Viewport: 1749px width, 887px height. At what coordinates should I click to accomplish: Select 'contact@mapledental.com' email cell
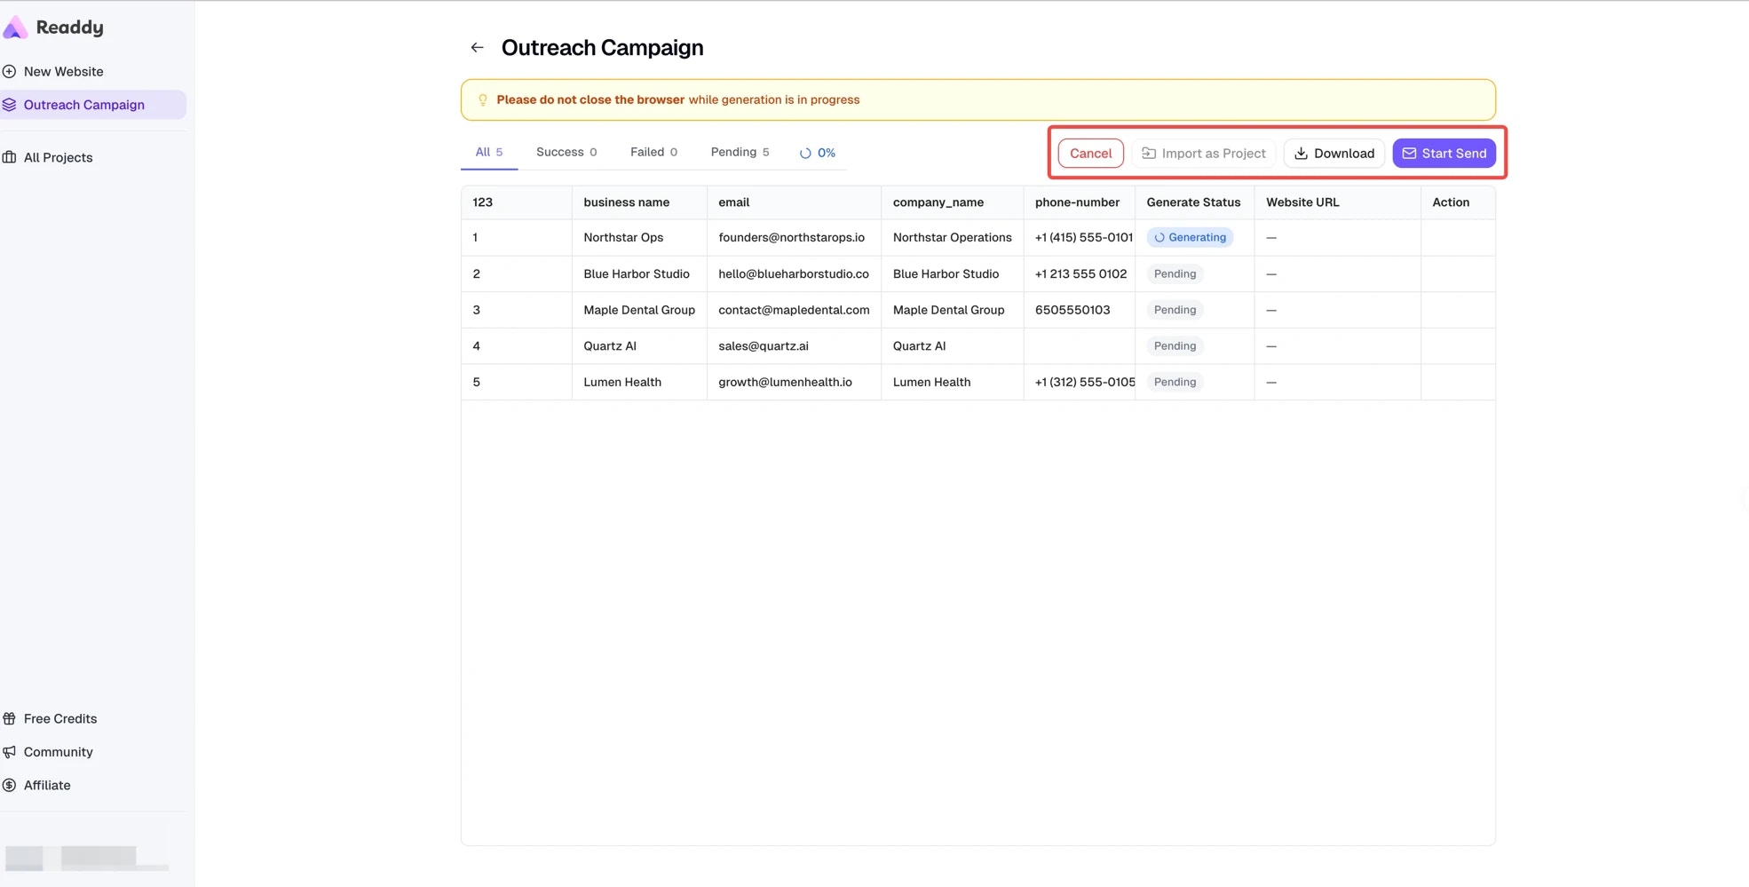click(x=794, y=311)
